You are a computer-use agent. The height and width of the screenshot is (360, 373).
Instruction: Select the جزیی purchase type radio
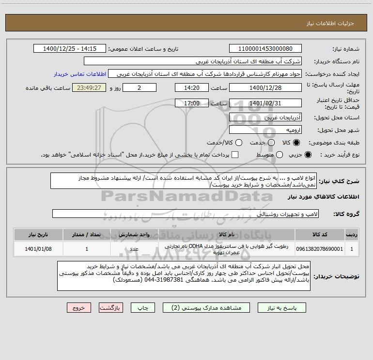[308, 155]
